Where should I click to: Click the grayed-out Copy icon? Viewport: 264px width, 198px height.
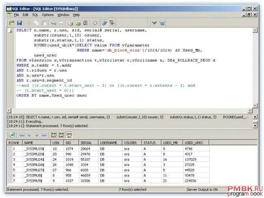(x=36, y=23)
